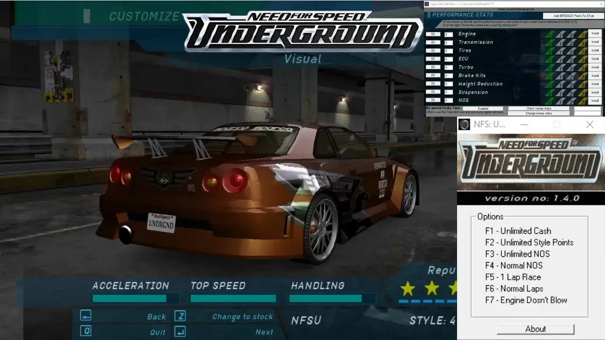Select Weight Reduction level 3 badge
This screenshot has width=605, height=340.
(x=583, y=84)
